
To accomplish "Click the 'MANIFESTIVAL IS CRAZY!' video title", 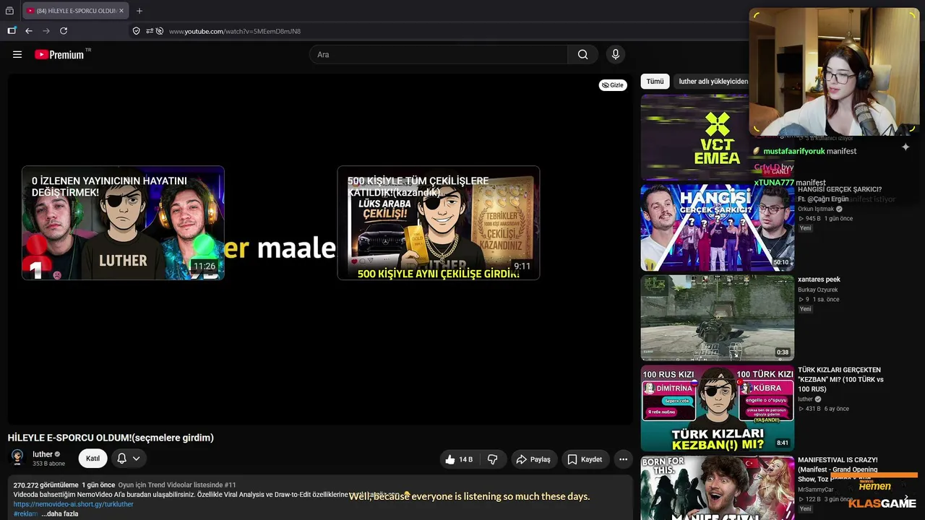I will pos(838,469).
